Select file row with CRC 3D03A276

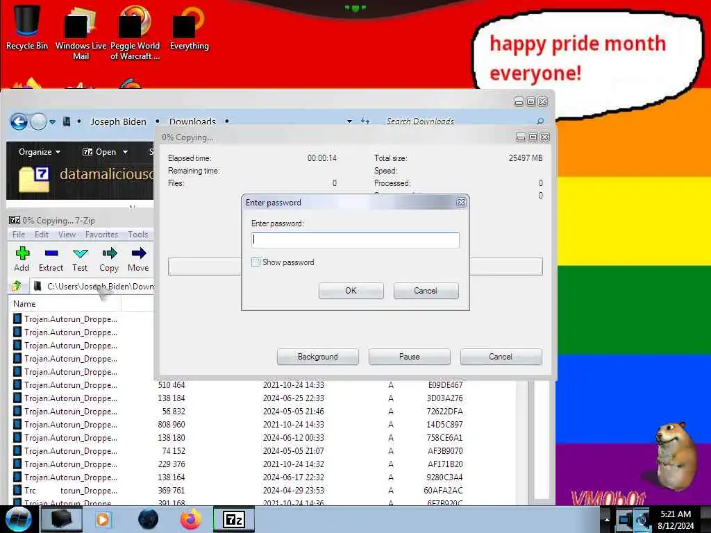[263, 398]
